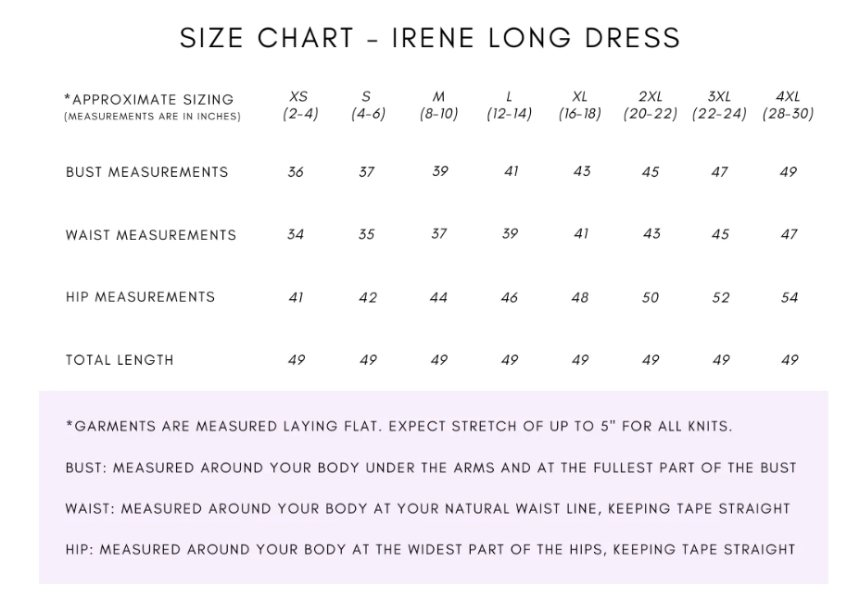847x611 pixels.
Task: Click the '*Approximate Sizing' heading text
Action: coord(149,100)
